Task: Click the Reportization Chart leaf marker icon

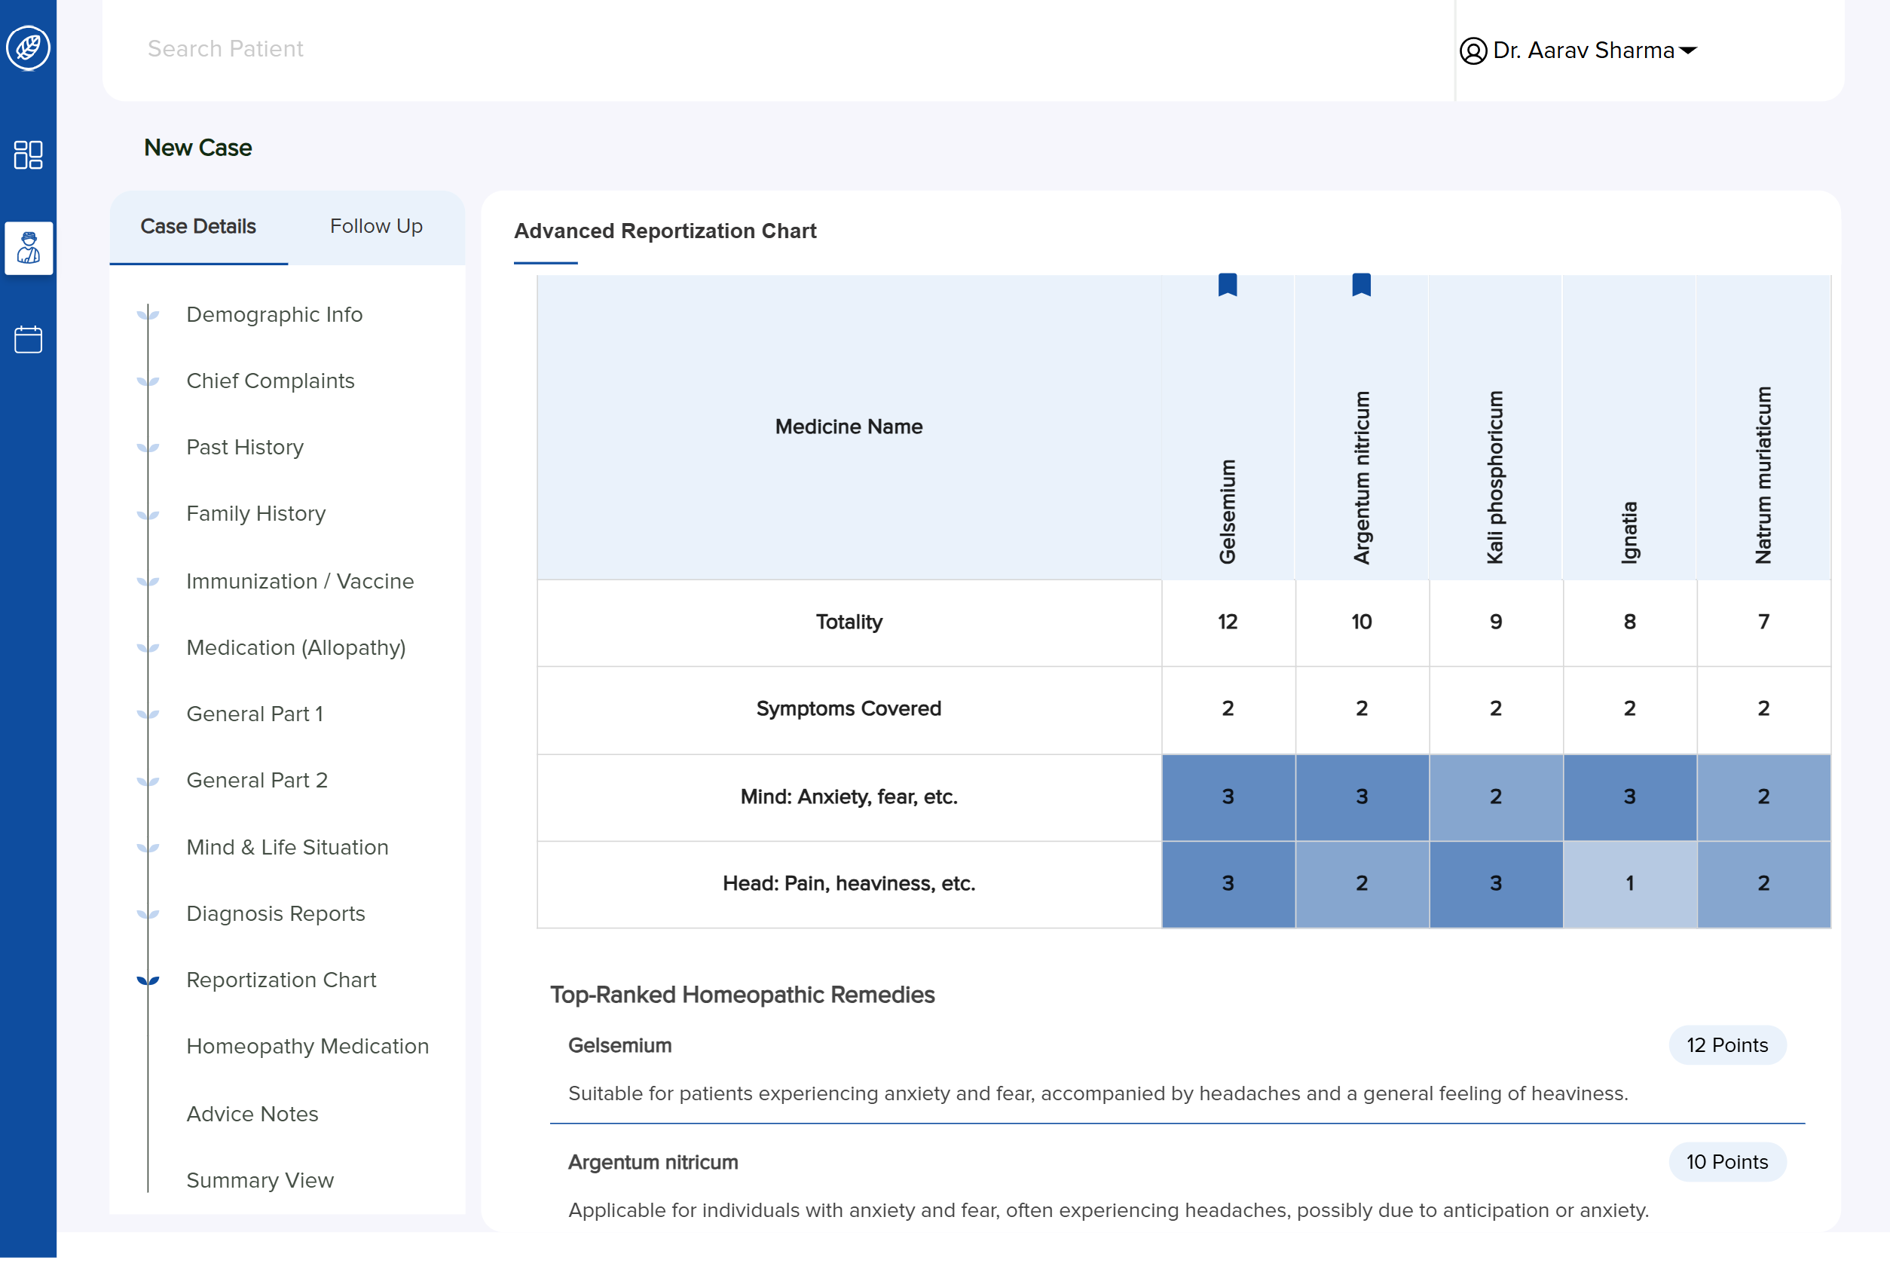Action: tap(148, 980)
